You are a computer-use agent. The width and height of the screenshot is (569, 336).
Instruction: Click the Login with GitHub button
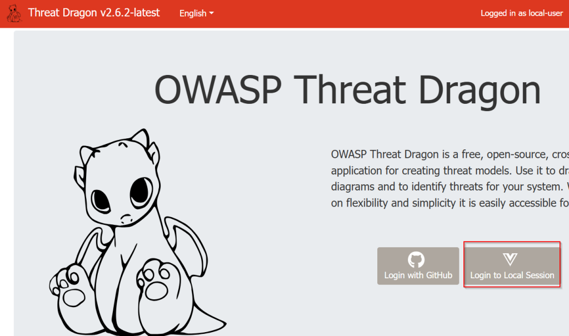(418, 266)
